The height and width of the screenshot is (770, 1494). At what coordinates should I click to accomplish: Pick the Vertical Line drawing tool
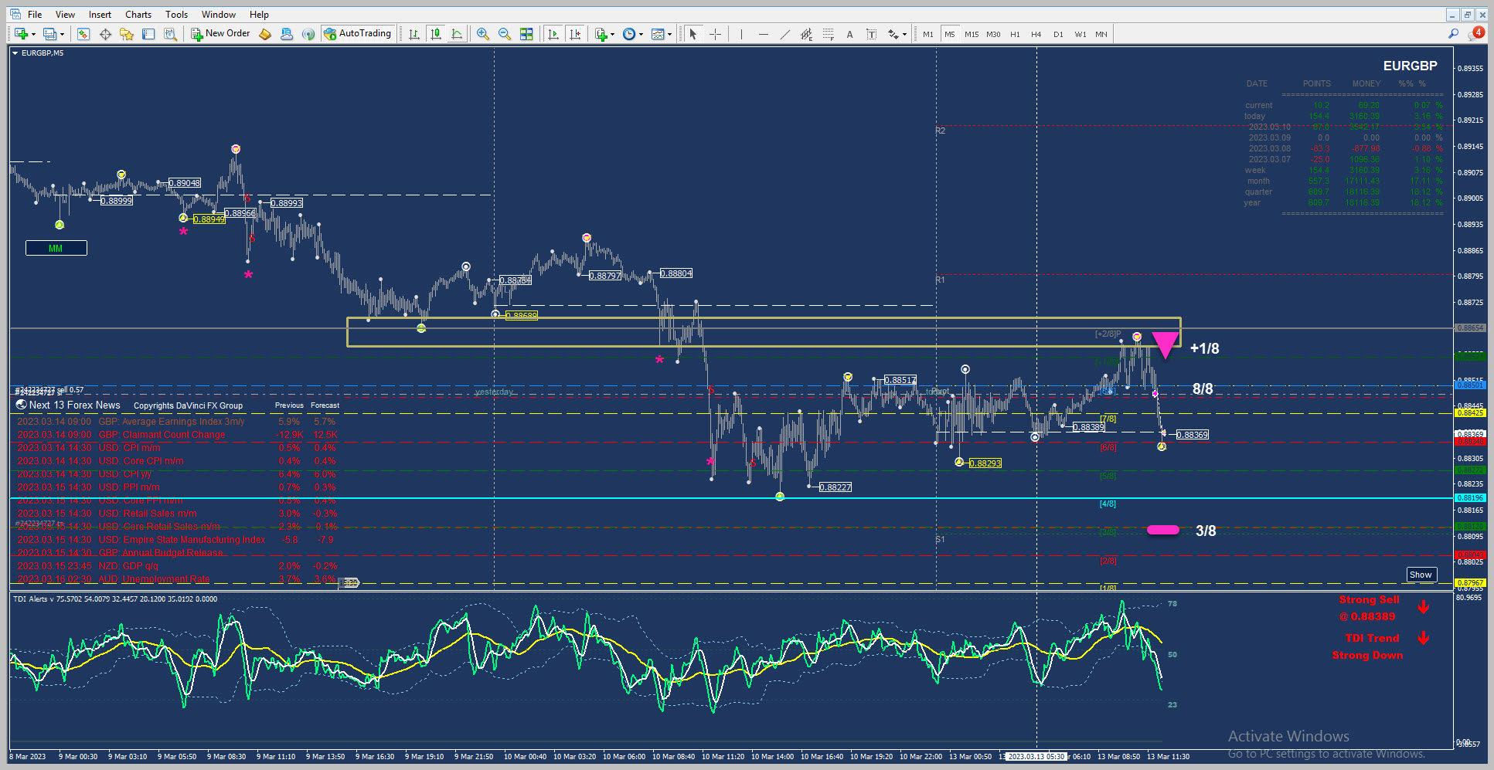click(741, 34)
